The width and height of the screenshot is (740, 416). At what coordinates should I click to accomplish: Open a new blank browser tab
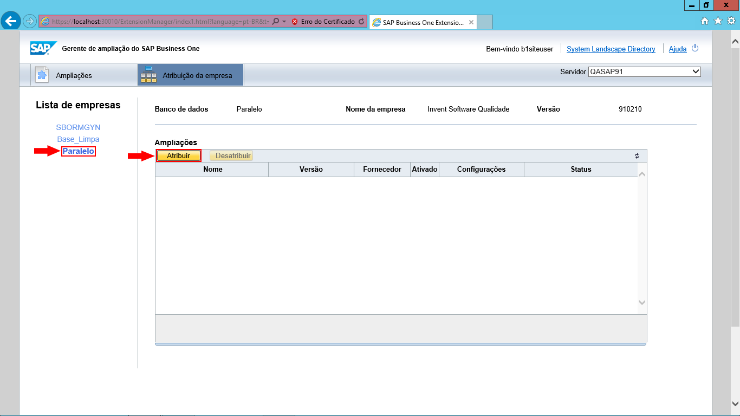[x=485, y=23]
